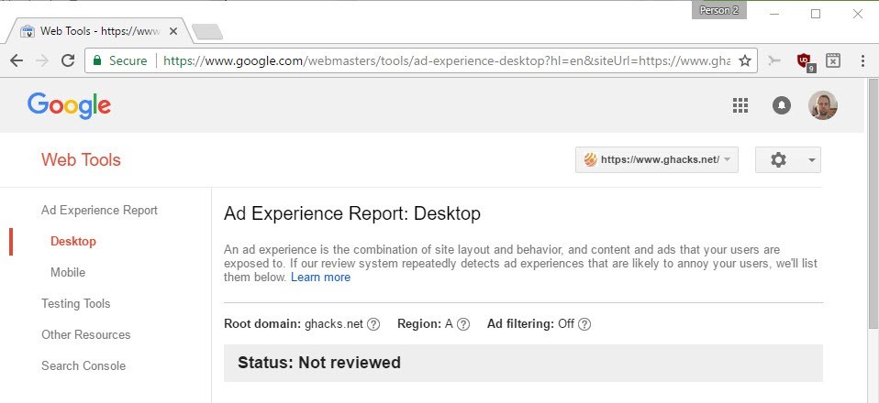Click the Status: Not reviewed banner
This screenshot has width=879, height=403.
[x=523, y=363]
